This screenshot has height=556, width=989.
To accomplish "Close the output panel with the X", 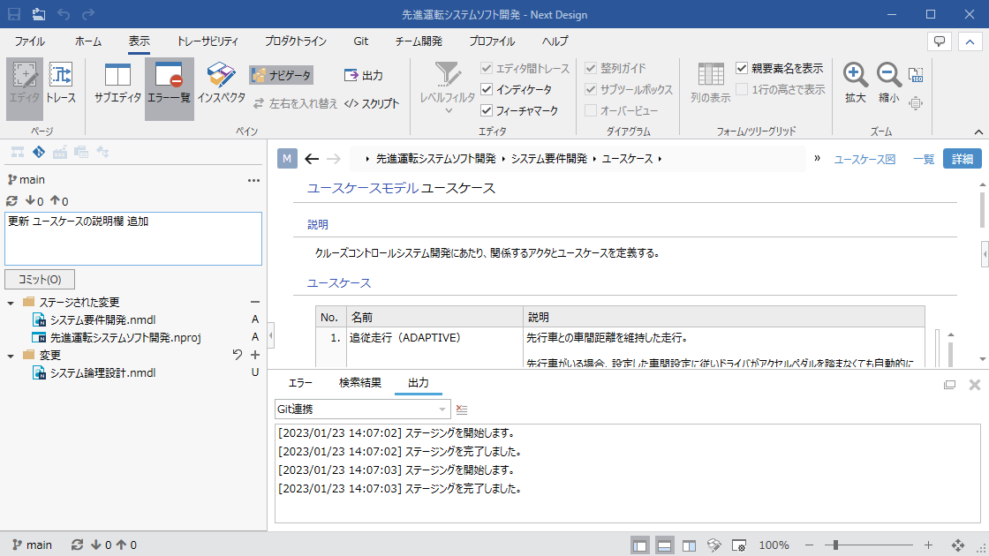I will [x=975, y=385].
